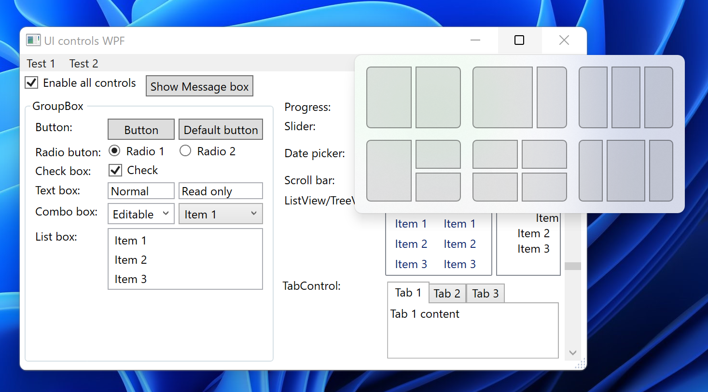This screenshot has width=708, height=392.
Task: Click the scroll bar down arrow
Action: [x=573, y=352]
